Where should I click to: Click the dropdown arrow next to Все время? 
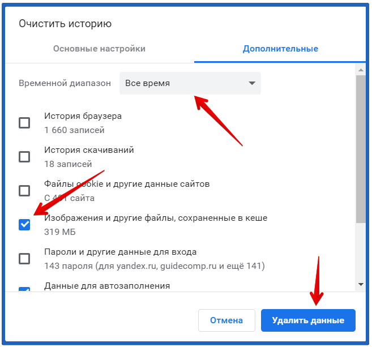click(252, 83)
